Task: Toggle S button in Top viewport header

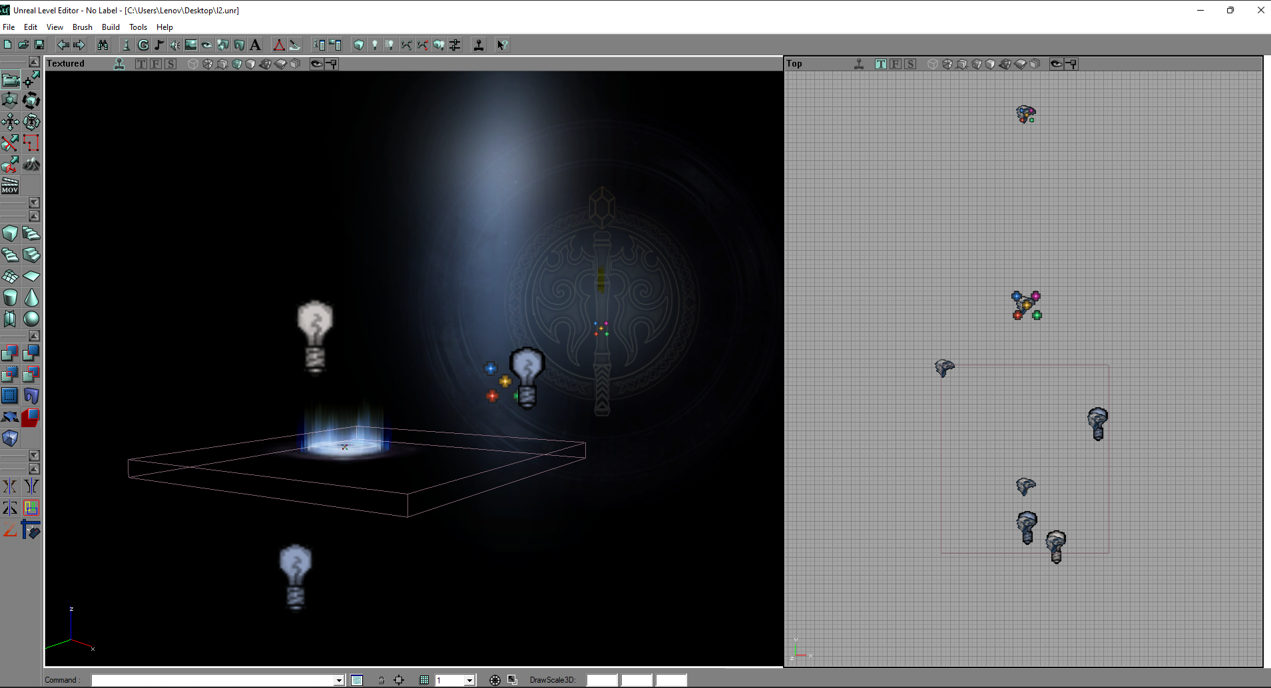Action: coord(910,64)
